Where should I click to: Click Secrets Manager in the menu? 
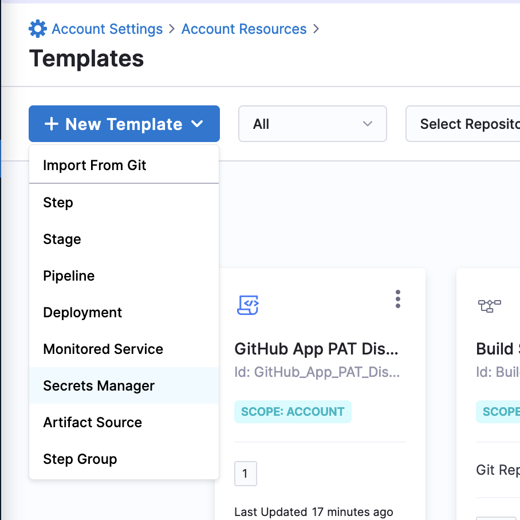(99, 386)
